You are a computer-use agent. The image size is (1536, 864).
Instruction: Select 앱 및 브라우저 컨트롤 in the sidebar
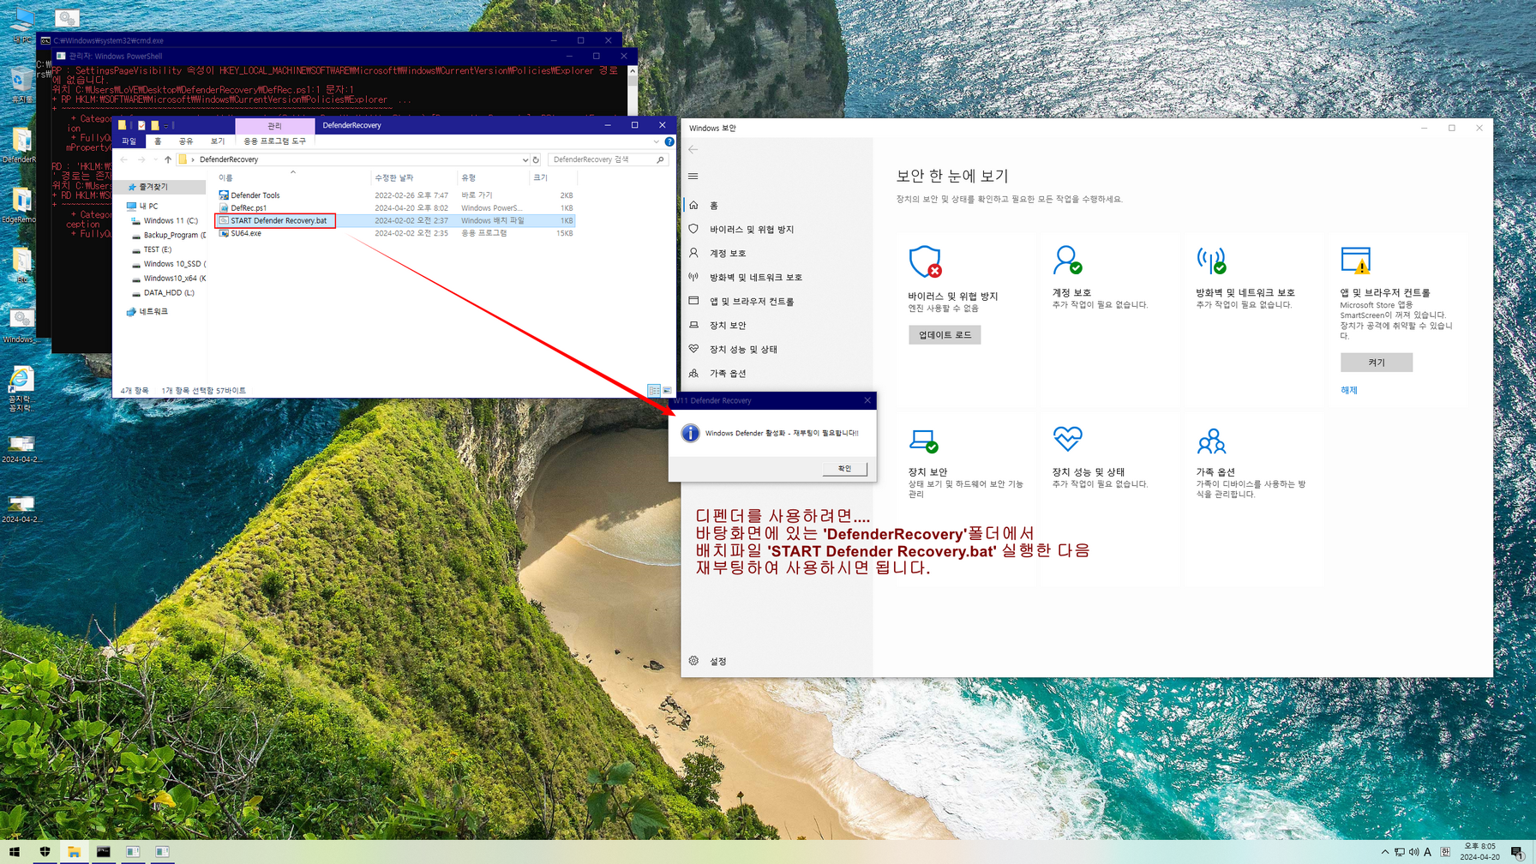[777, 302]
